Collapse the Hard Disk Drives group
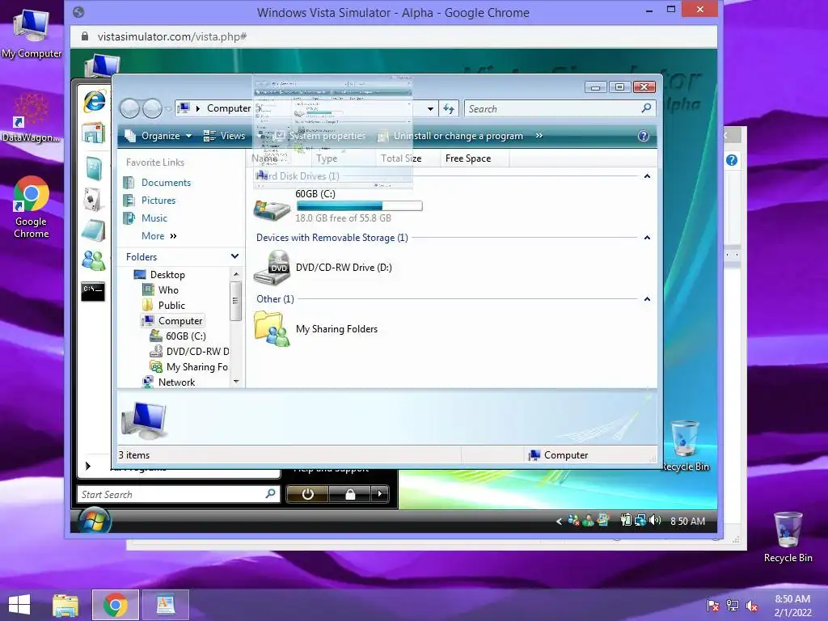This screenshot has width=828, height=621. pyautogui.click(x=647, y=176)
